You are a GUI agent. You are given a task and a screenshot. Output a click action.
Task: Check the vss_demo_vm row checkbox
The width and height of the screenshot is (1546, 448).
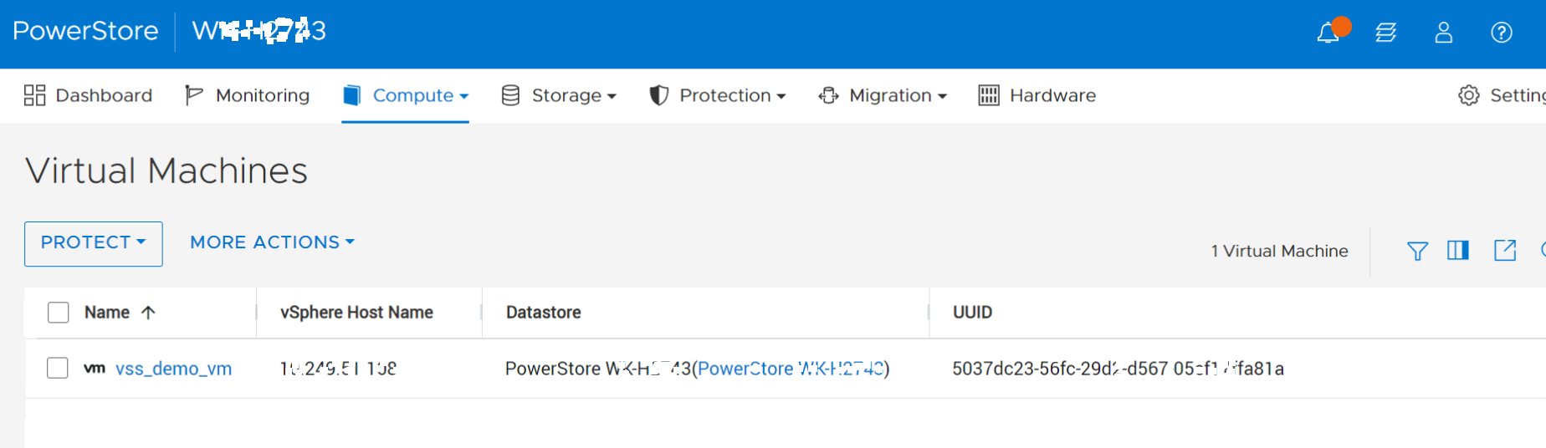point(58,368)
